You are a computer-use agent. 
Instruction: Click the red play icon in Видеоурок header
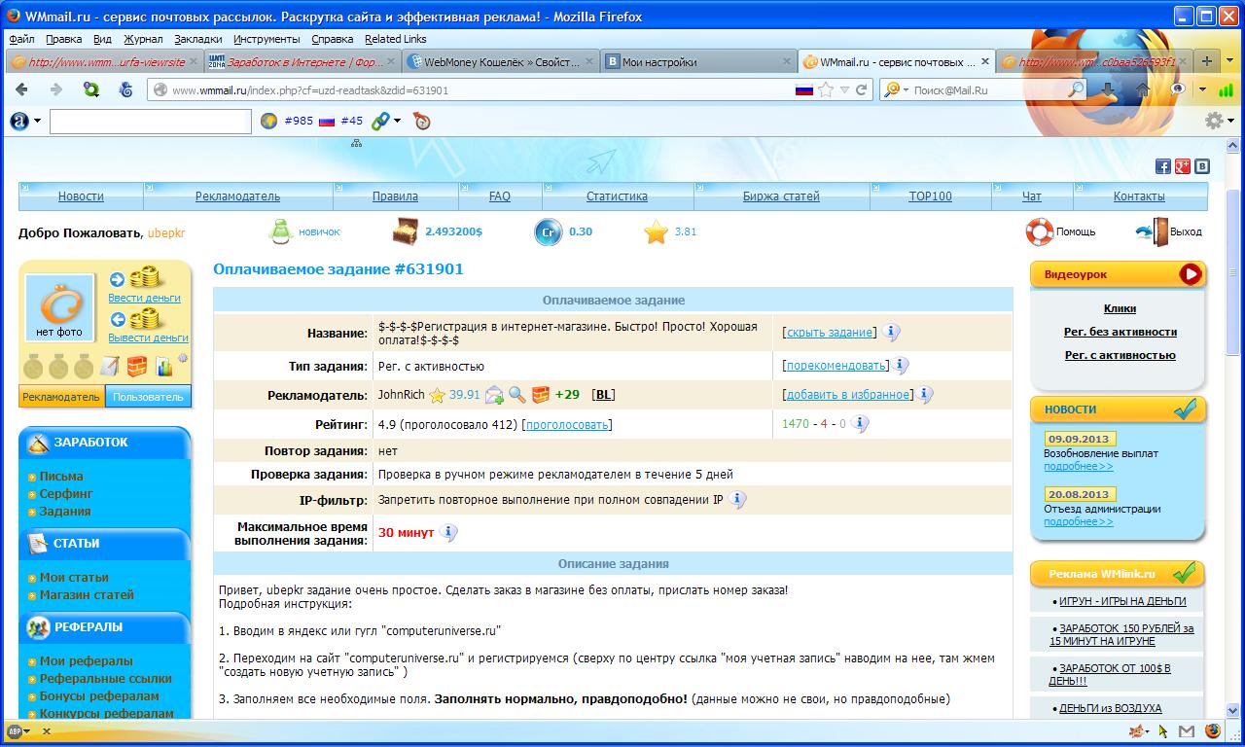1191,274
